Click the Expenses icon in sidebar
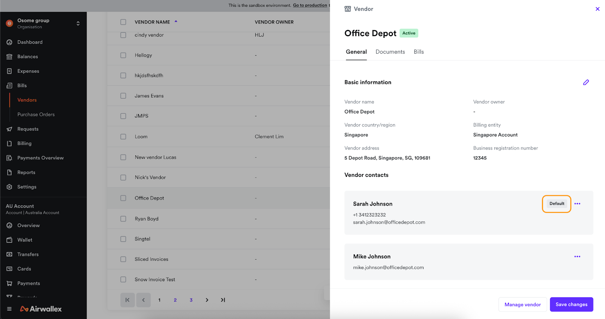 click(x=9, y=71)
